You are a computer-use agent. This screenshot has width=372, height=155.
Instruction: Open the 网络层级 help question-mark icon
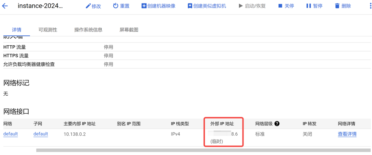point(277,123)
